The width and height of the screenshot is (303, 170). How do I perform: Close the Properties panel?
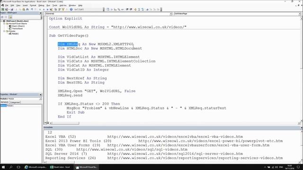41,94
